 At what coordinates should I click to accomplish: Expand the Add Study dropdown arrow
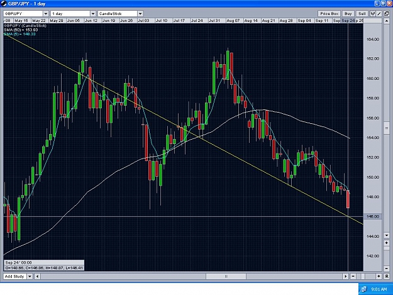[30, 277]
